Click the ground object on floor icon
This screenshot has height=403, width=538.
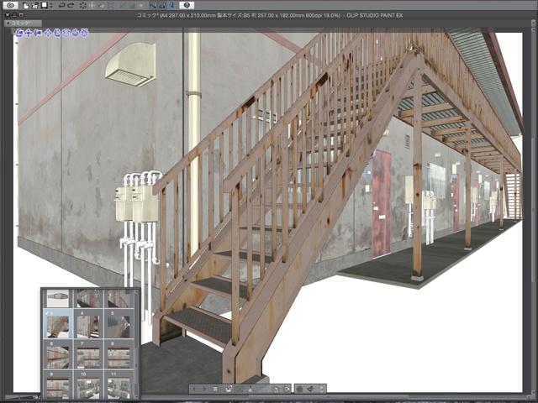click(251, 389)
